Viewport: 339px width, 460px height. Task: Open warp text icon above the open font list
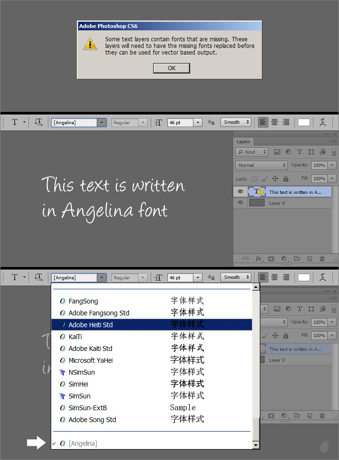[x=322, y=277]
